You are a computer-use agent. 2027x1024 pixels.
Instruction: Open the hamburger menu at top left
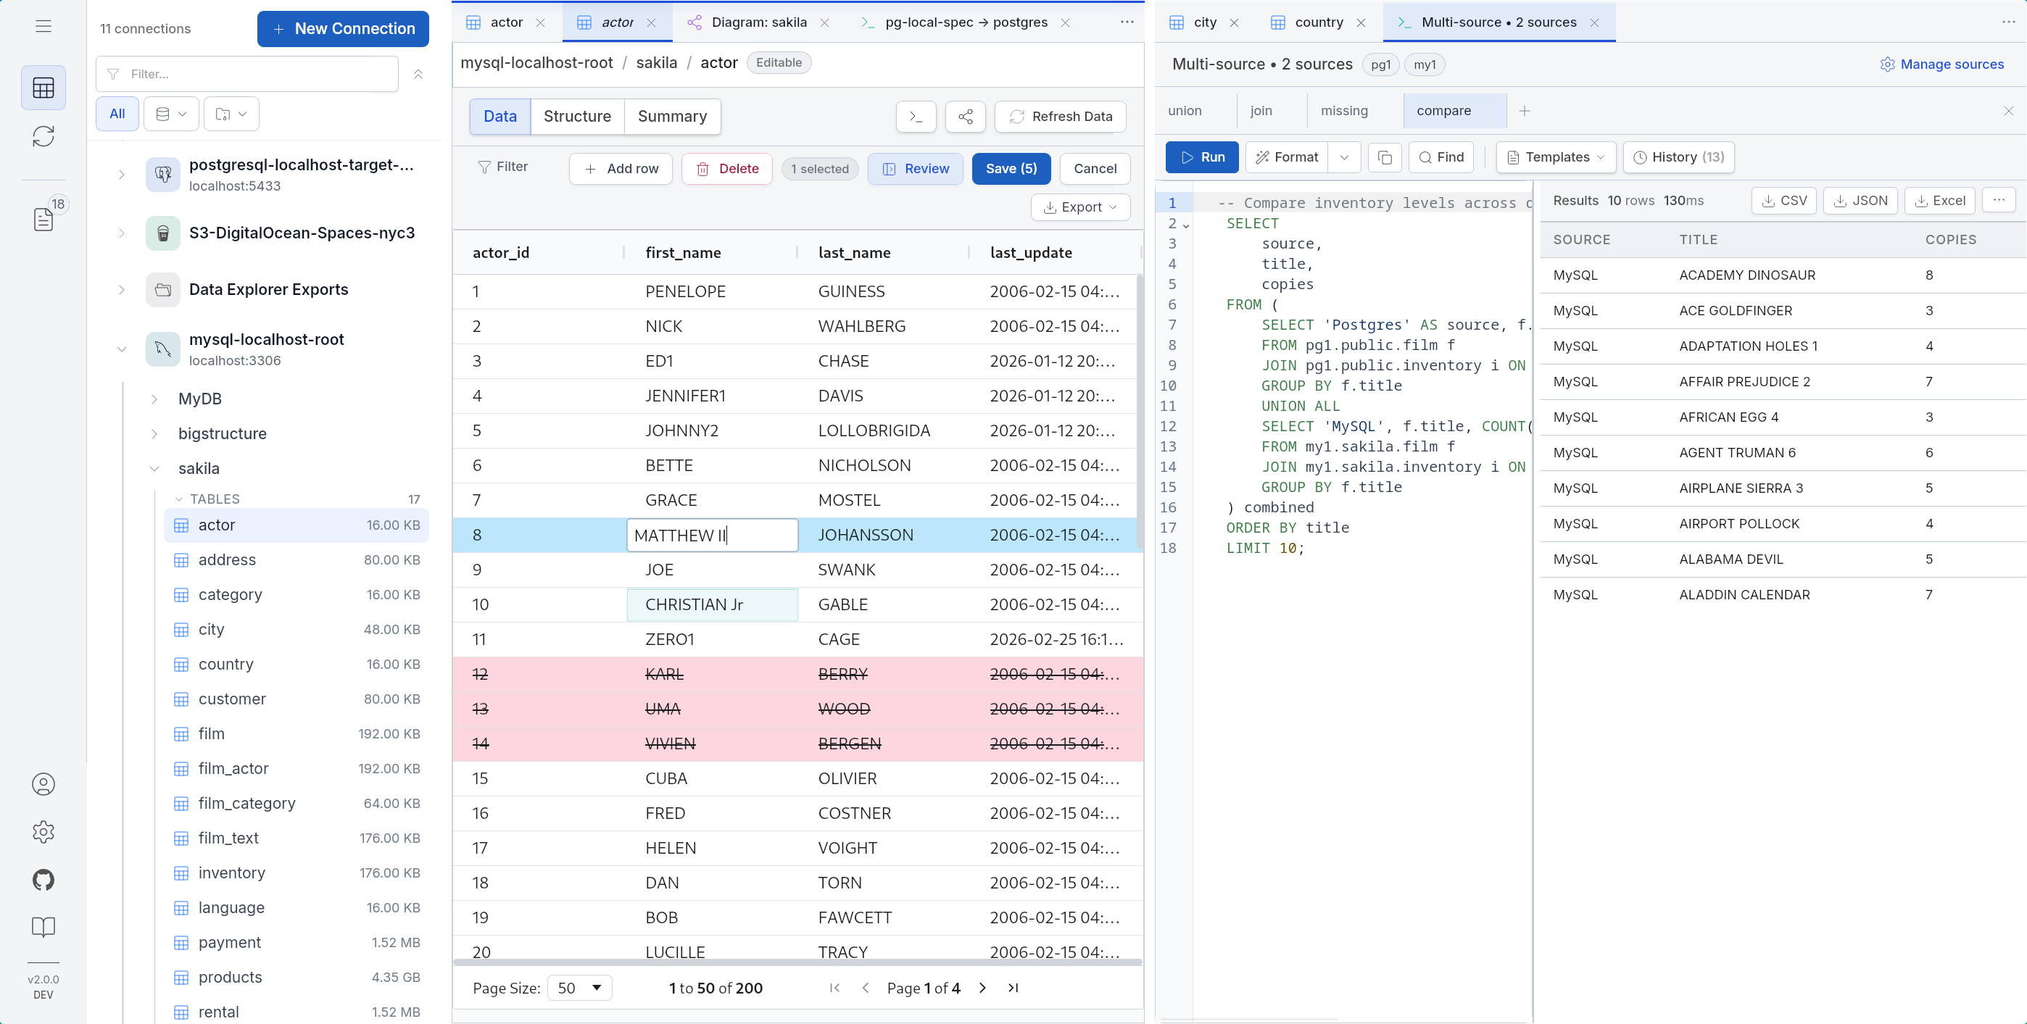tap(43, 26)
